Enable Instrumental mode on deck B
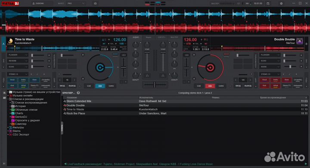The height and width of the screenshot is (168, 310). (298, 86)
